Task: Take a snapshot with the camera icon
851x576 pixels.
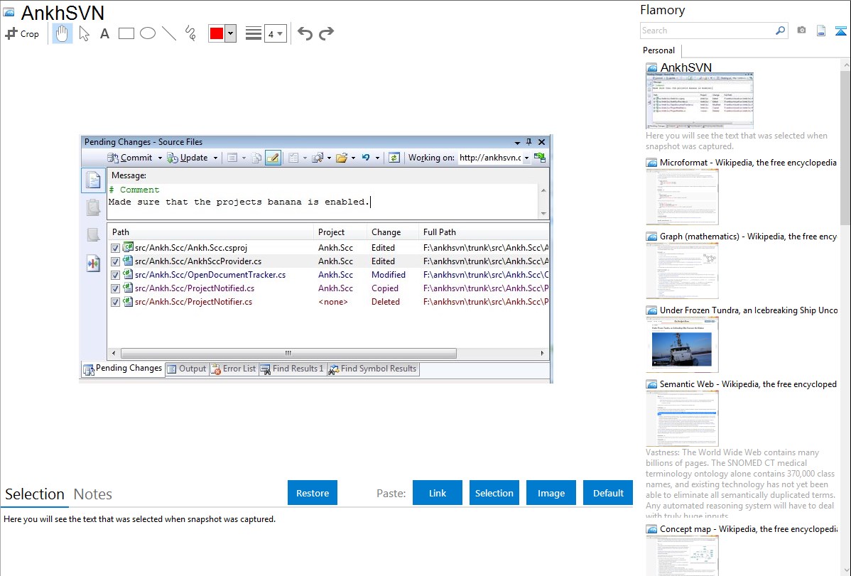Action: tap(801, 31)
